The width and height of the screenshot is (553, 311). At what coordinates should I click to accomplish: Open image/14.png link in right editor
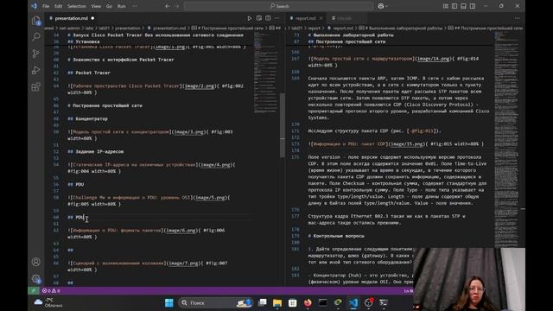click(x=434, y=59)
